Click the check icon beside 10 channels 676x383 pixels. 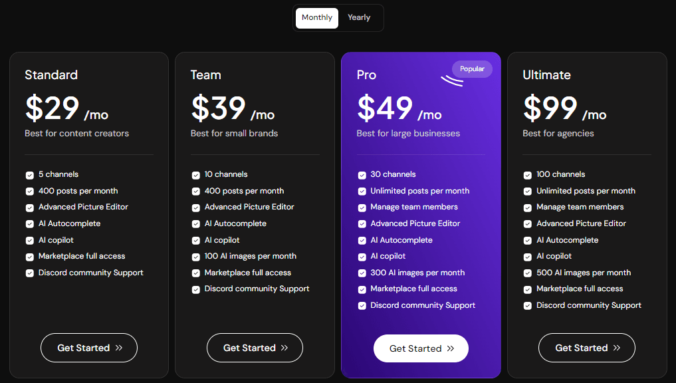(195, 175)
